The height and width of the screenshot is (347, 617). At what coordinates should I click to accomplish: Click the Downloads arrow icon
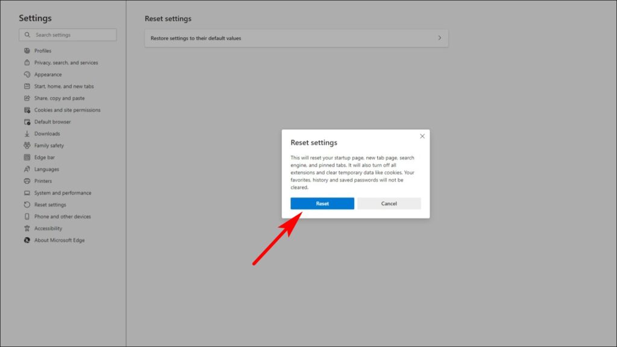(27, 134)
